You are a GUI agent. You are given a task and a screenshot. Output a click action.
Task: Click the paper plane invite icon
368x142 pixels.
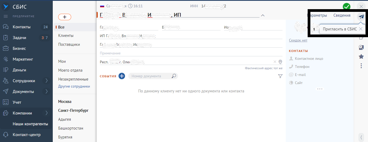pos(361,17)
